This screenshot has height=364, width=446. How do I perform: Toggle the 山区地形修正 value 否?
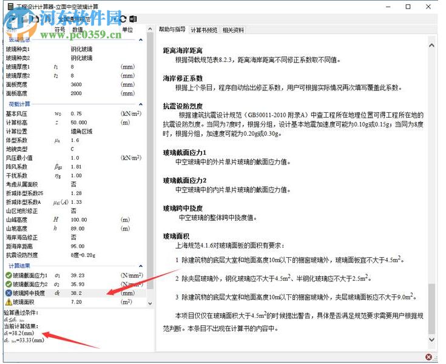73,211
